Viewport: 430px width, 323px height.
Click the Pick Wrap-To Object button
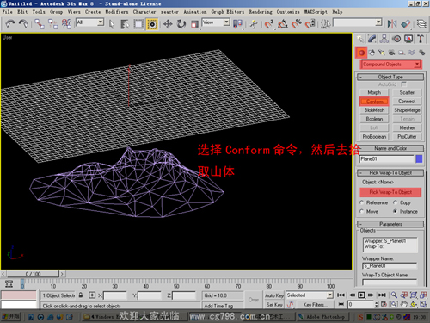[390, 192]
